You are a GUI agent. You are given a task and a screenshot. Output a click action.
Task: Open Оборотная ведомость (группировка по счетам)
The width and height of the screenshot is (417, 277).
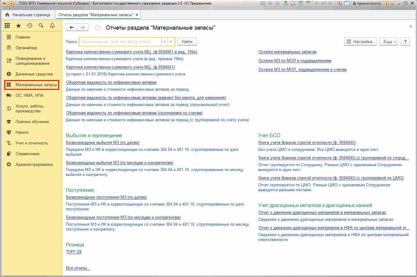click(134, 113)
